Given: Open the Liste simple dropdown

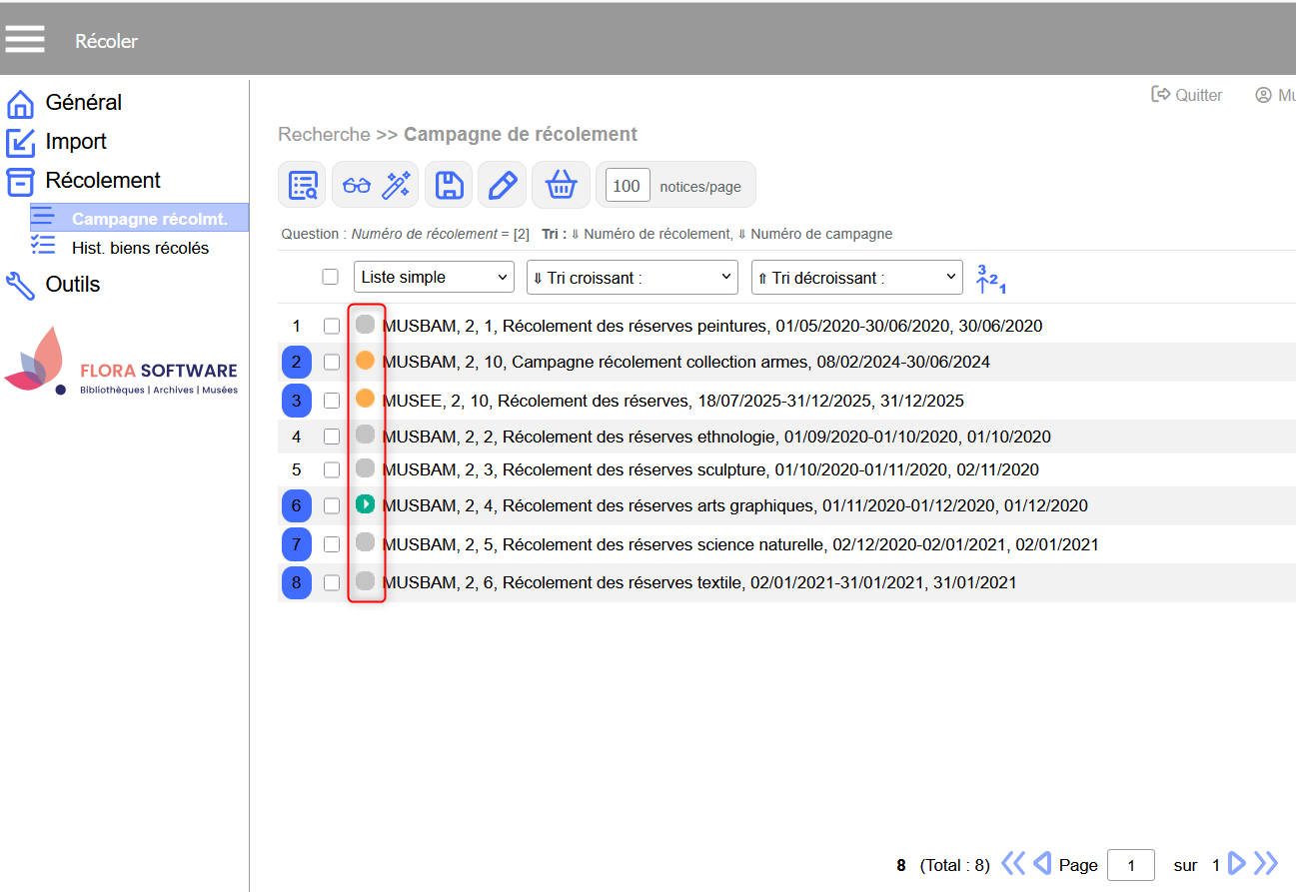Looking at the screenshot, I should click(x=434, y=277).
